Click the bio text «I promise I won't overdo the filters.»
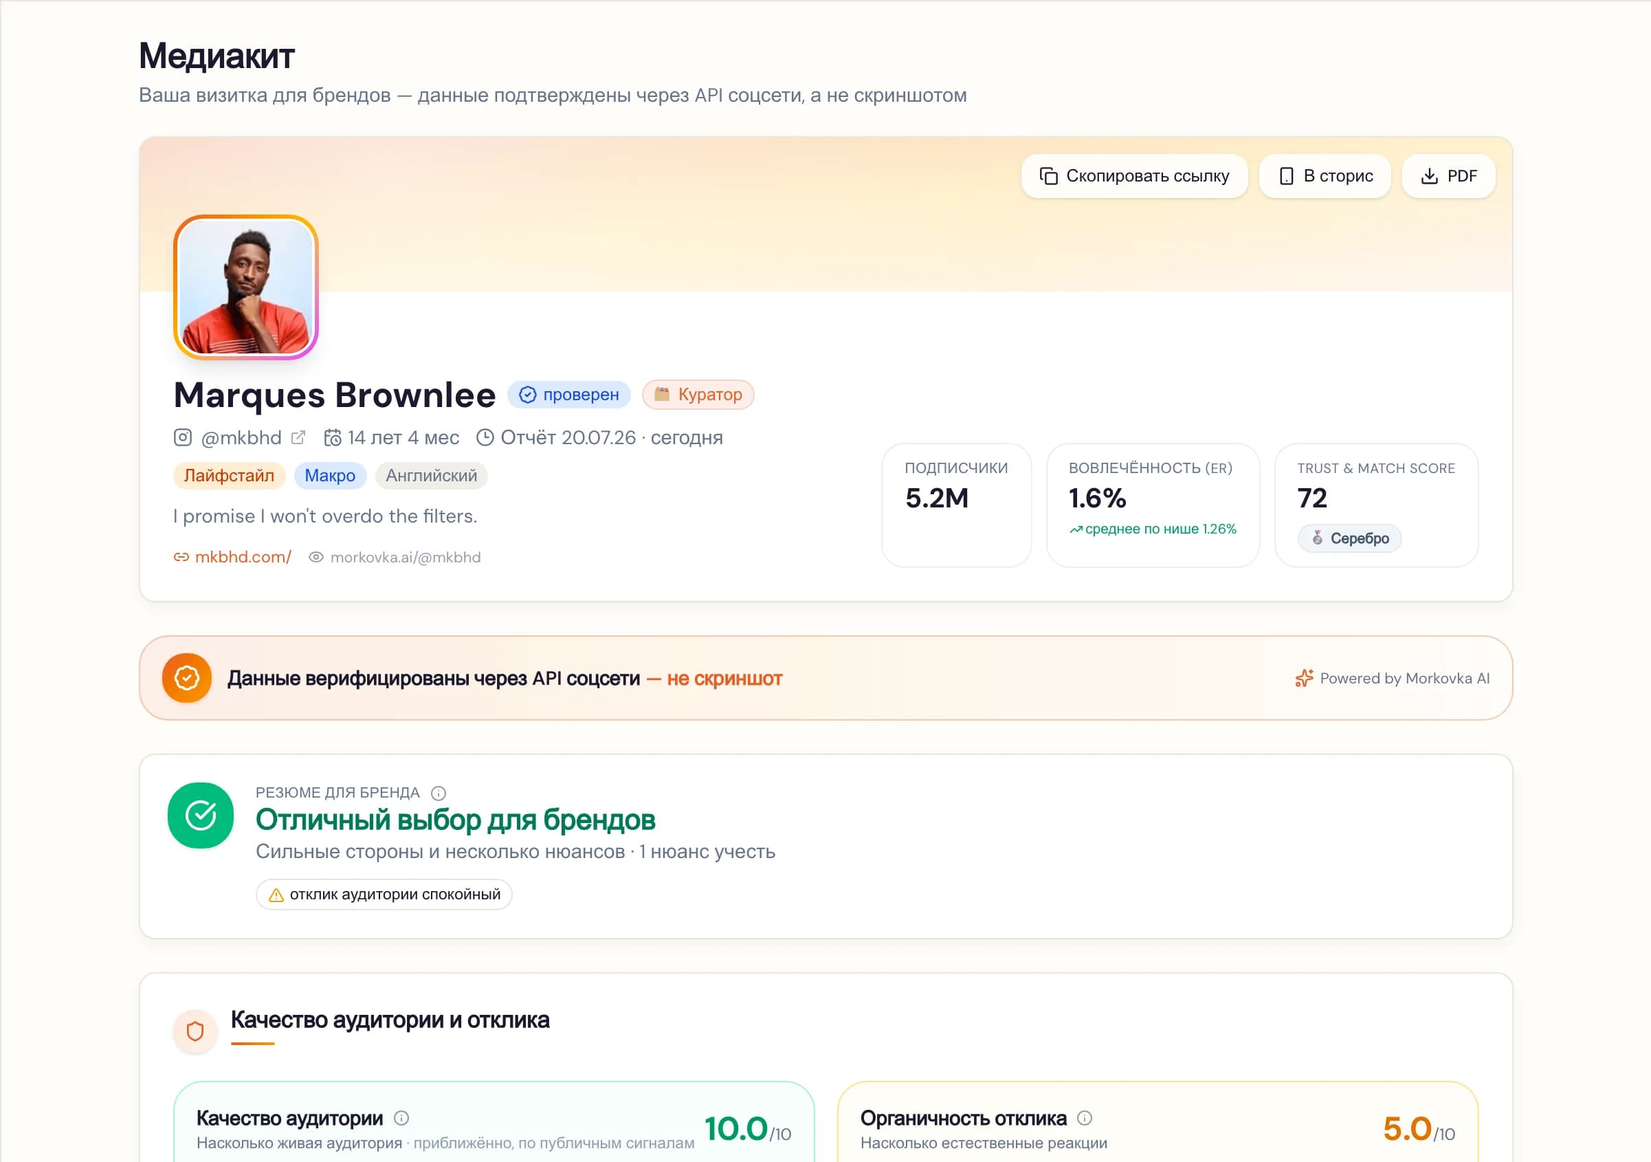 coord(325,516)
